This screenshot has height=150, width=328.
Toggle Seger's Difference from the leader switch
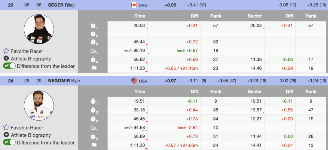(9, 66)
